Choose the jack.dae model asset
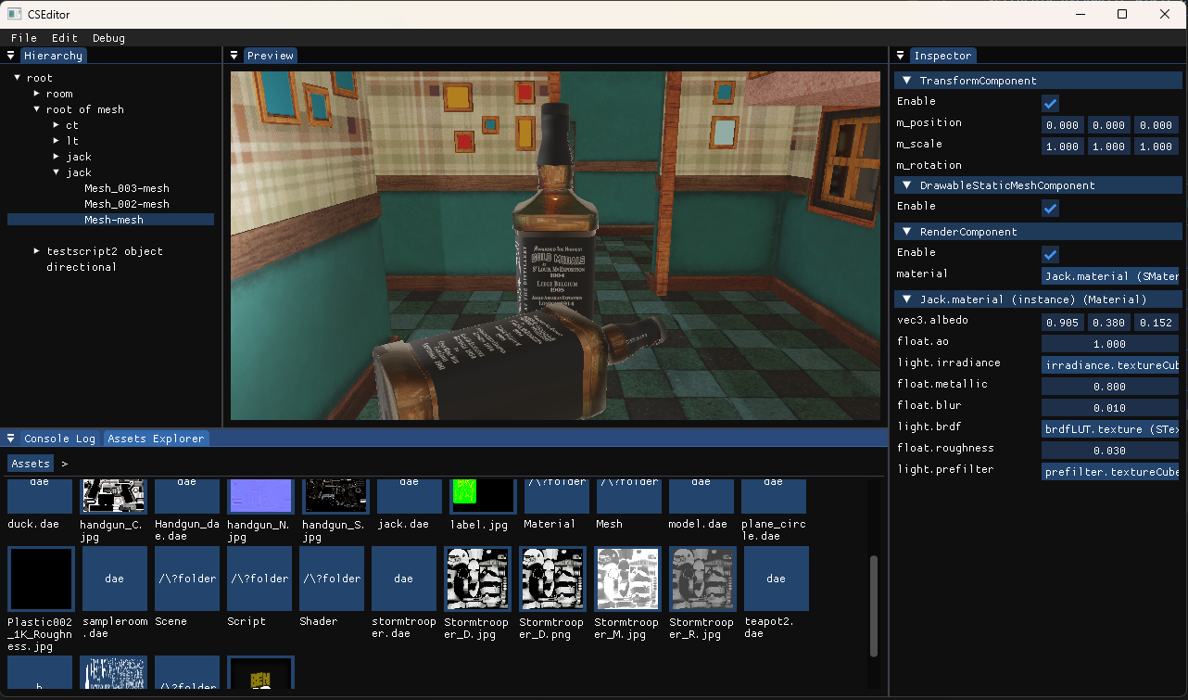 pyautogui.click(x=410, y=496)
